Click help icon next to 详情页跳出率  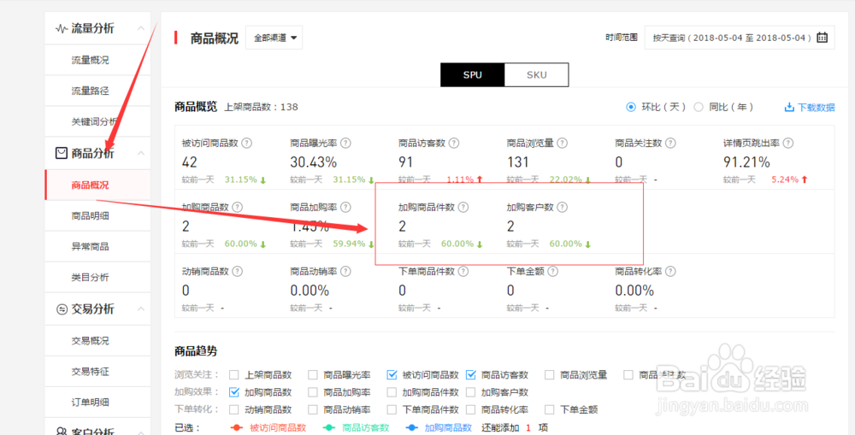pos(788,144)
